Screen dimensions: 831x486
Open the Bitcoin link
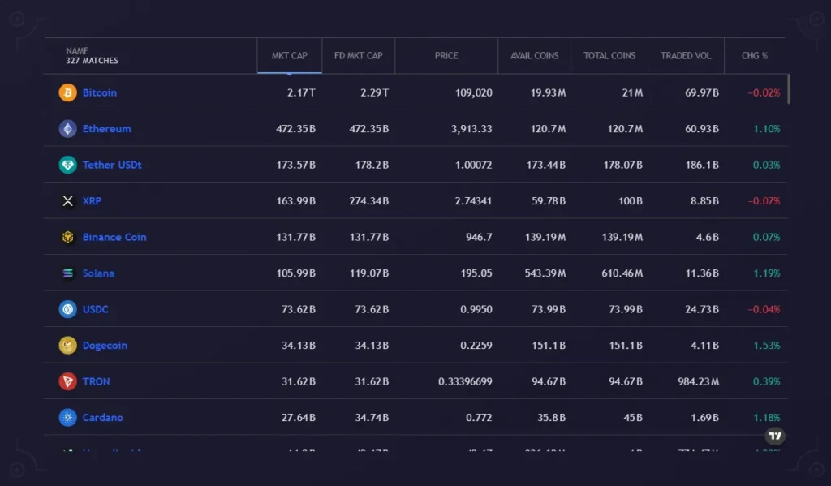(101, 92)
